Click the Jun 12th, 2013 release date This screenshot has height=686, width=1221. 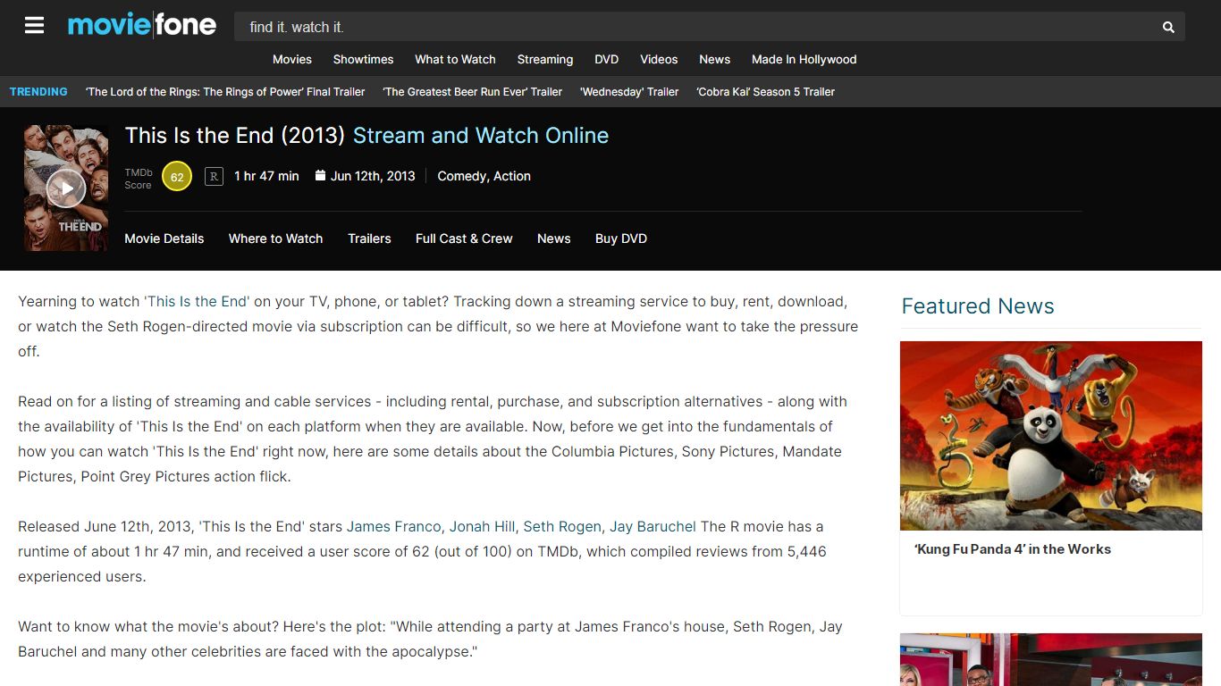(373, 176)
